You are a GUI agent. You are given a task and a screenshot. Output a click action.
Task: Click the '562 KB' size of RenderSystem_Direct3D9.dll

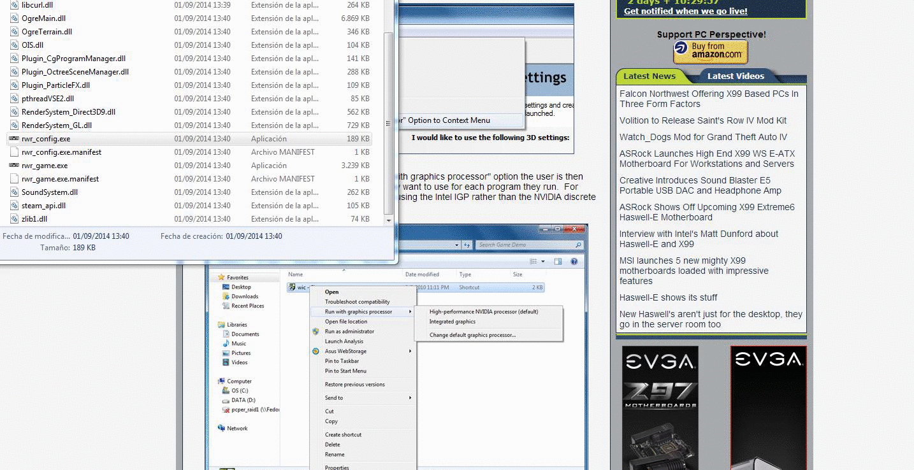pos(358,112)
